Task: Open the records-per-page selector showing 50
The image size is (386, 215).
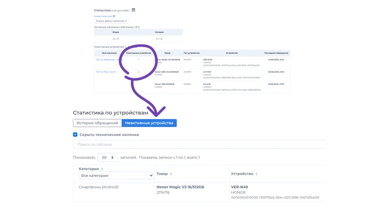Action: point(108,157)
